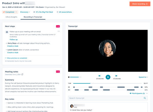Open the It's the Big Fish Deal link

[x=43, y=12]
